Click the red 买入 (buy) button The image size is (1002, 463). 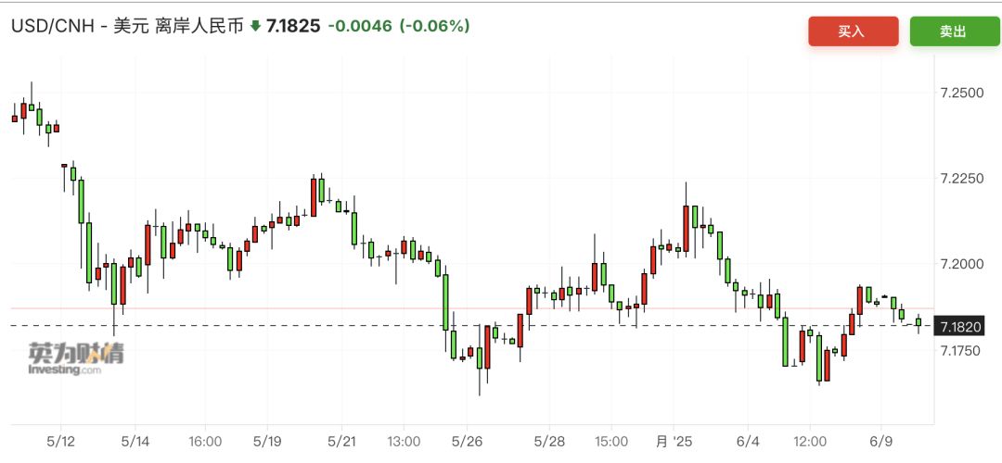point(853,31)
